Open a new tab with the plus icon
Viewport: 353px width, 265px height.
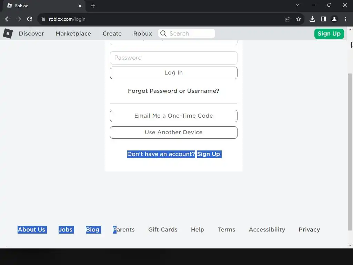click(x=93, y=6)
